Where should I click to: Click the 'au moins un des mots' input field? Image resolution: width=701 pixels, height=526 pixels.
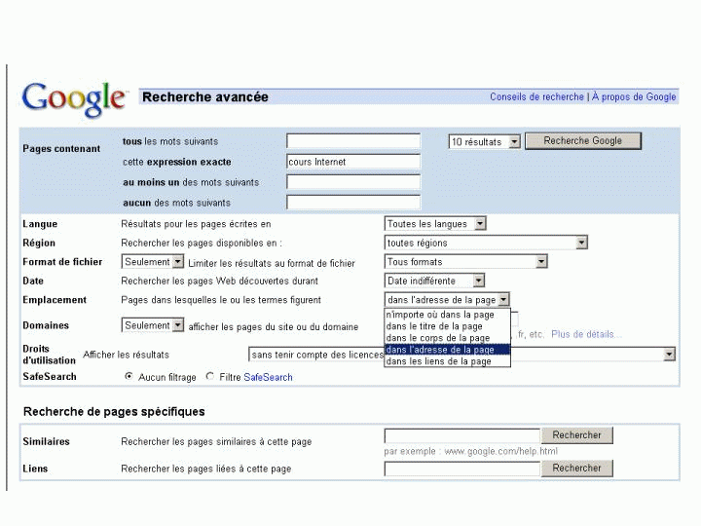pyautogui.click(x=353, y=182)
